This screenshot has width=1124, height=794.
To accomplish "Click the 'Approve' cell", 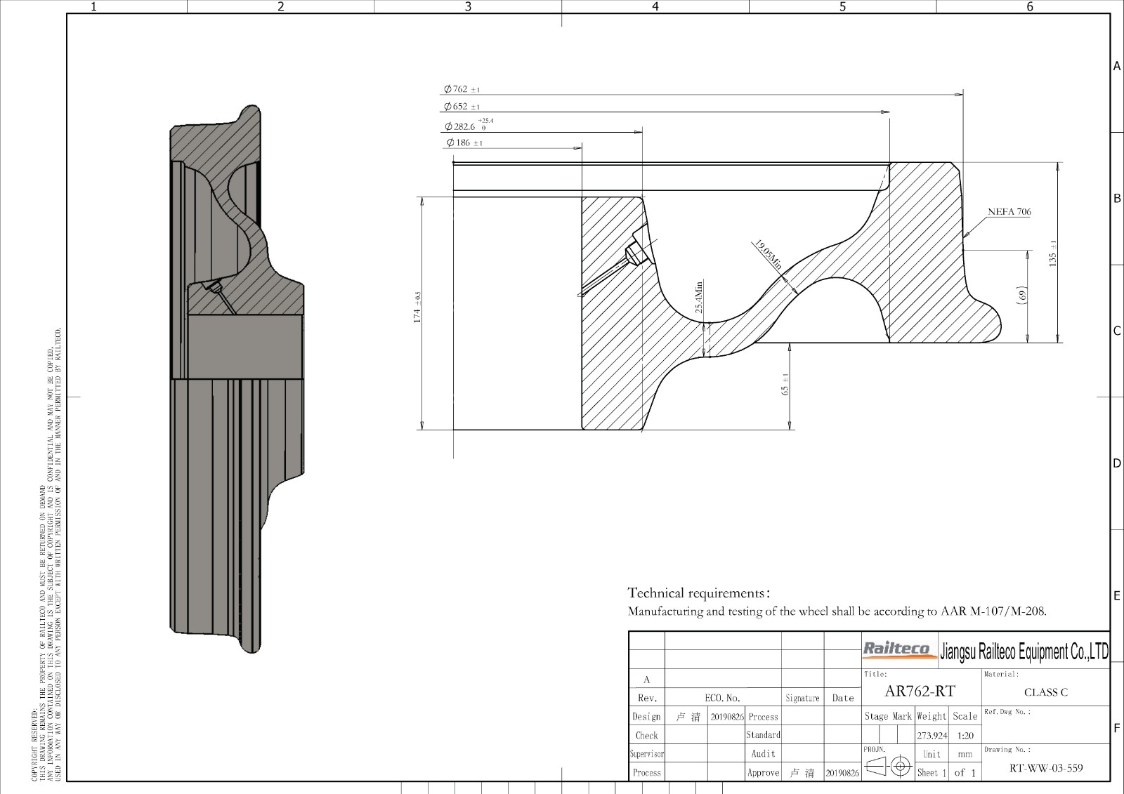I will pos(763,773).
